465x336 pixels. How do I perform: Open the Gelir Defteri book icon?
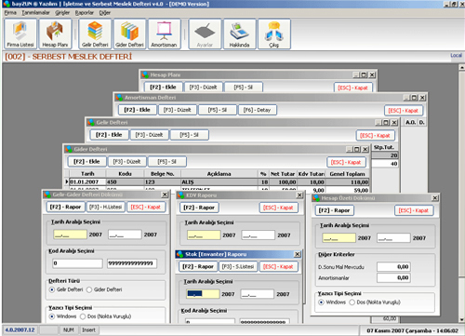coord(95,34)
